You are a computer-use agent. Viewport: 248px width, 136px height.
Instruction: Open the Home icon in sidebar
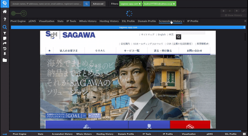5,12
